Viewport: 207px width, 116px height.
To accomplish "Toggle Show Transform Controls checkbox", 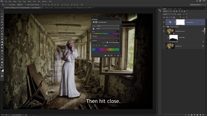I will (x=26, y=5).
